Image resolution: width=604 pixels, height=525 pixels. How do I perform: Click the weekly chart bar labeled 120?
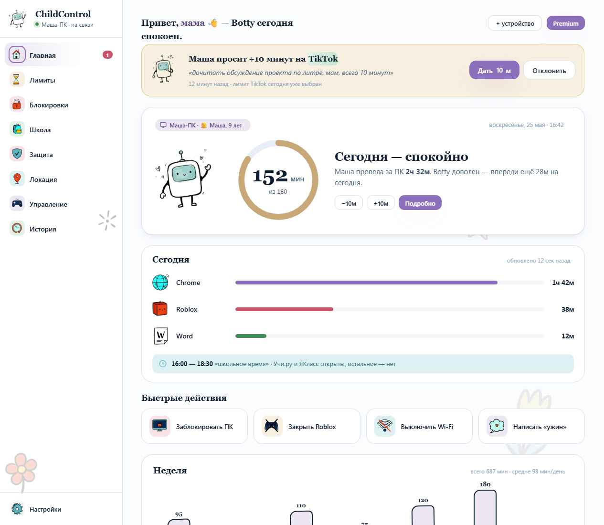point(423,515)
